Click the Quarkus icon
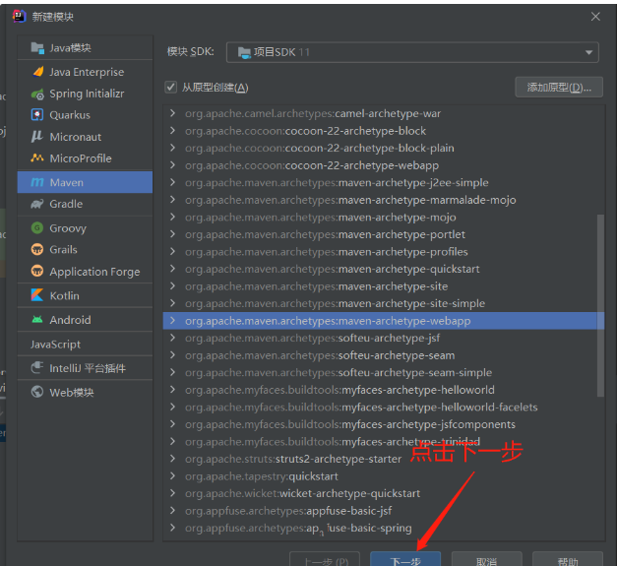The image size is (617, 566). [37, 115]
